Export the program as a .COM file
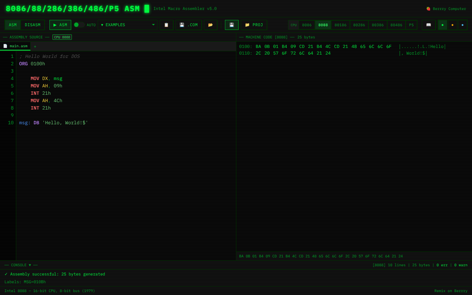This screenshot has width=472, height=295. 188,25
